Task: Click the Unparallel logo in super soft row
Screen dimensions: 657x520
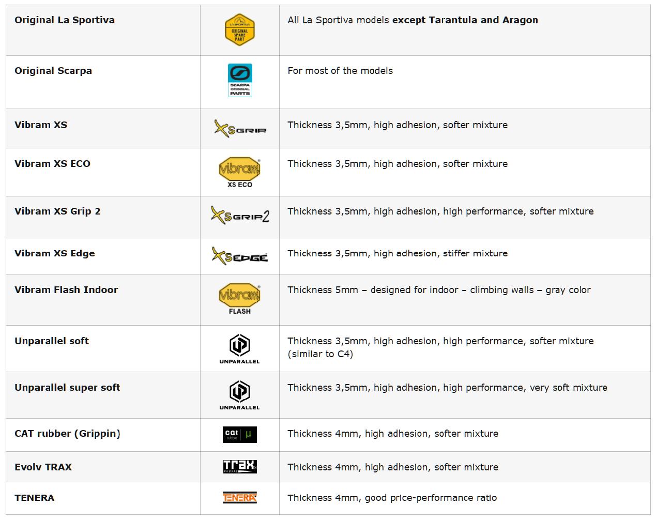Action: [240, 395]
